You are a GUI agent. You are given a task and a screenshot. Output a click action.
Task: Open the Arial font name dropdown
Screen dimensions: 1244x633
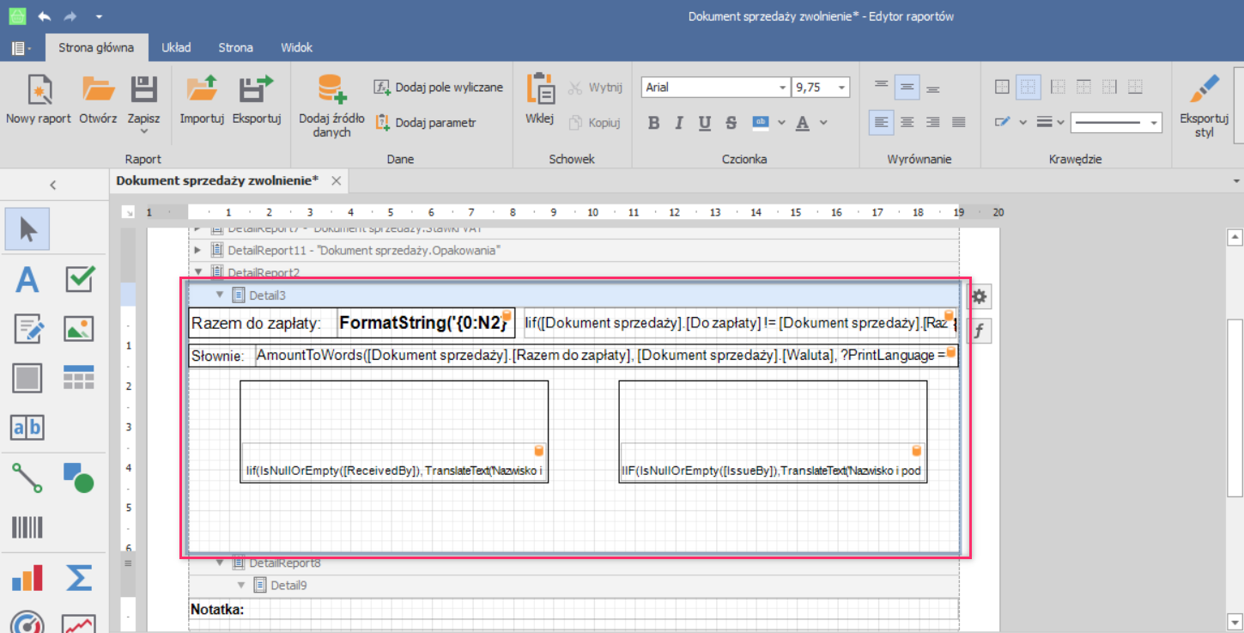[x=782, y=88]
